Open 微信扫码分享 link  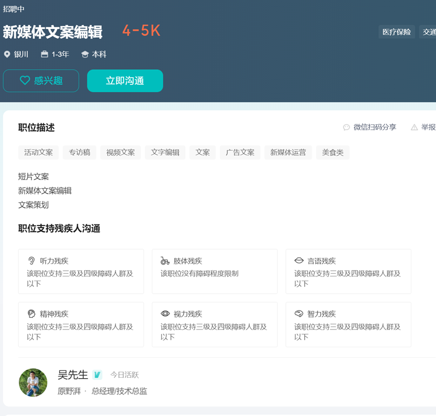375,127
